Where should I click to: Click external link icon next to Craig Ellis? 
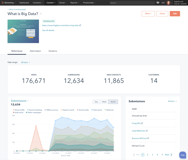(142, 123)
